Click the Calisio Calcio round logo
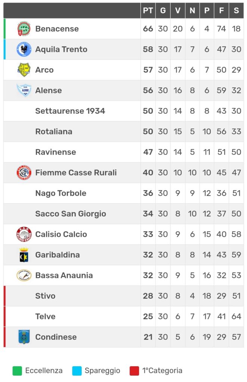247x382 pixels. click(x=24, y=234)
